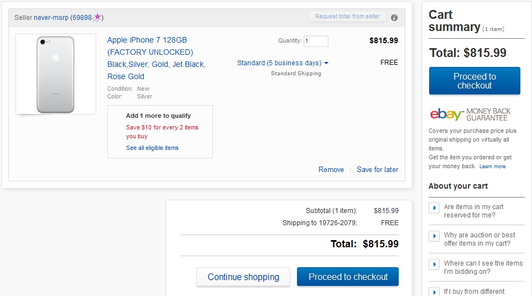Click Request total from seller button

coord(347,17)
